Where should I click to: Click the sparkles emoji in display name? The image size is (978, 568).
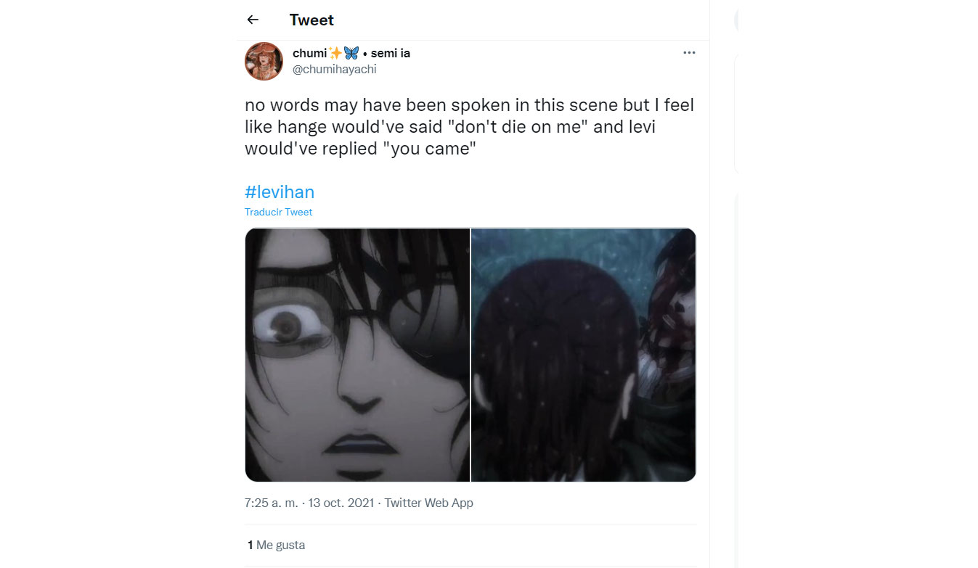click(335, 53)
